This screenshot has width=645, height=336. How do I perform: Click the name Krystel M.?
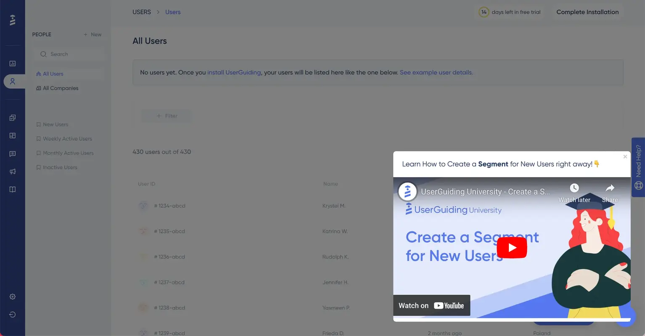click(334, 206)
